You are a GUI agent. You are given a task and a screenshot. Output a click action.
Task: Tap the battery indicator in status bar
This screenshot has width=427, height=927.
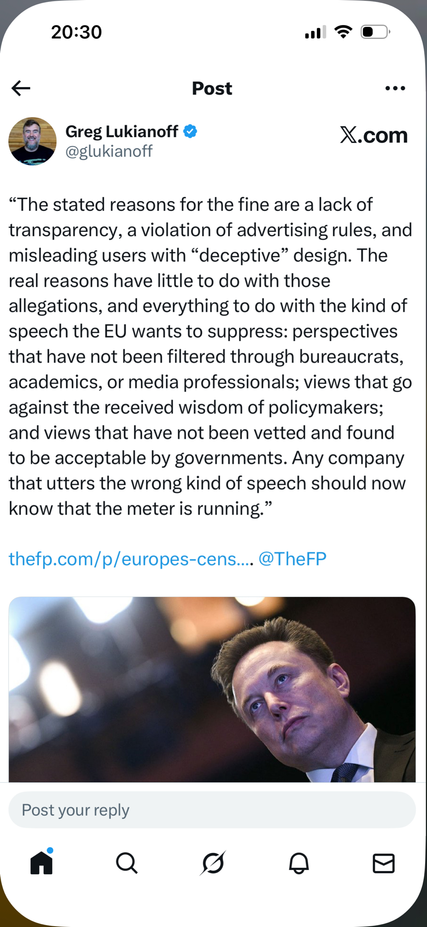point(375,32)
